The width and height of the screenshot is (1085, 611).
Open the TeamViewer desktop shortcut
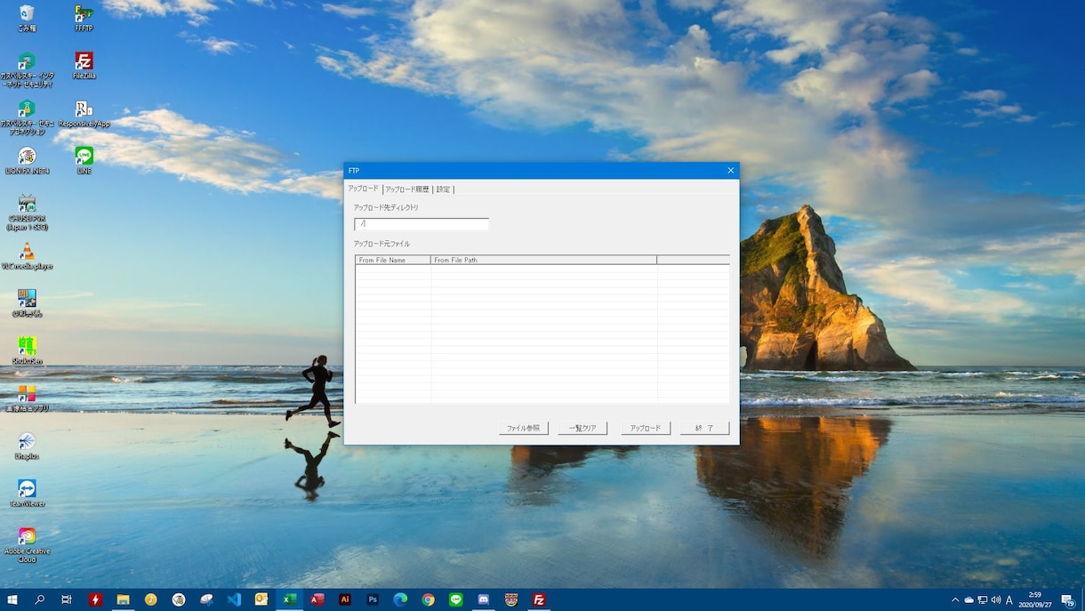pos(27,493)
